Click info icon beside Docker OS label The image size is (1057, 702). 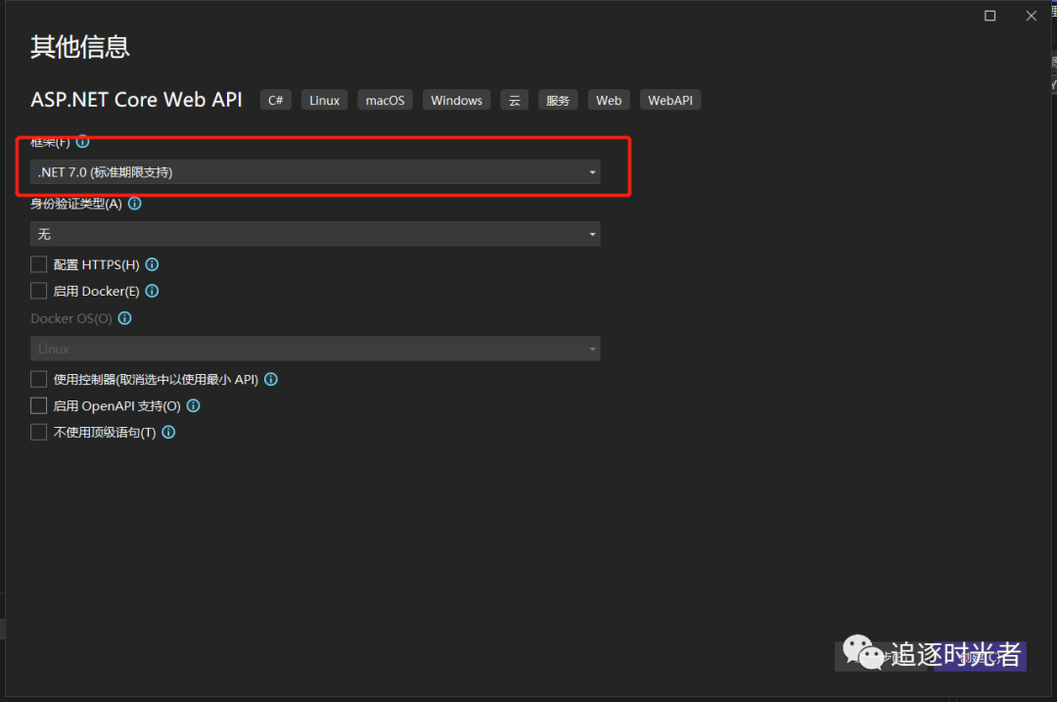pos(124,317)
